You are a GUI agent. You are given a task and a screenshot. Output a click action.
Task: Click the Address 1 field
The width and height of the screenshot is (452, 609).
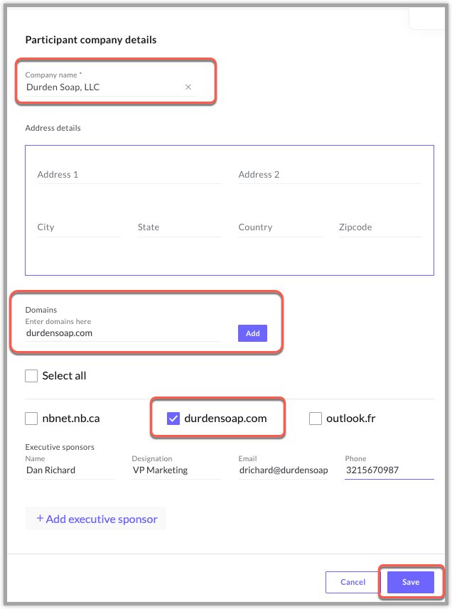coord(129,175)
